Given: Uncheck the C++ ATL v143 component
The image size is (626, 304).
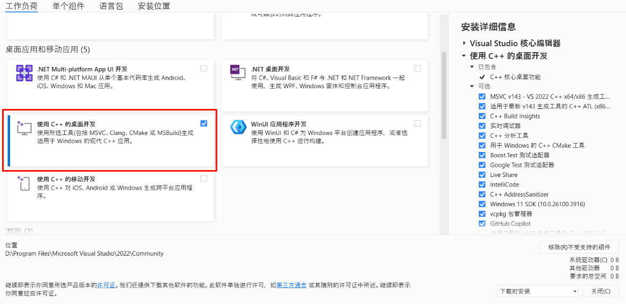Looking at the screenshot, I should [483, 106].
